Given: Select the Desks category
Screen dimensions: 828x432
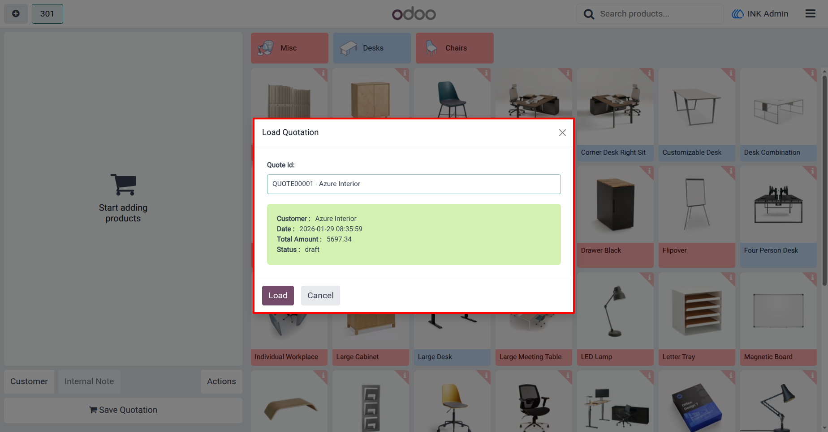Looking at the screenshot, I should (x=372, y=48).
